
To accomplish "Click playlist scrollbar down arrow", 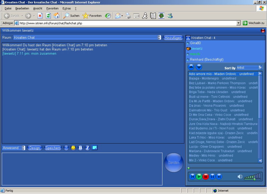I will tap(260, 161).
